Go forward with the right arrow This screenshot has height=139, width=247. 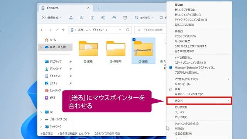coord(50,30)
